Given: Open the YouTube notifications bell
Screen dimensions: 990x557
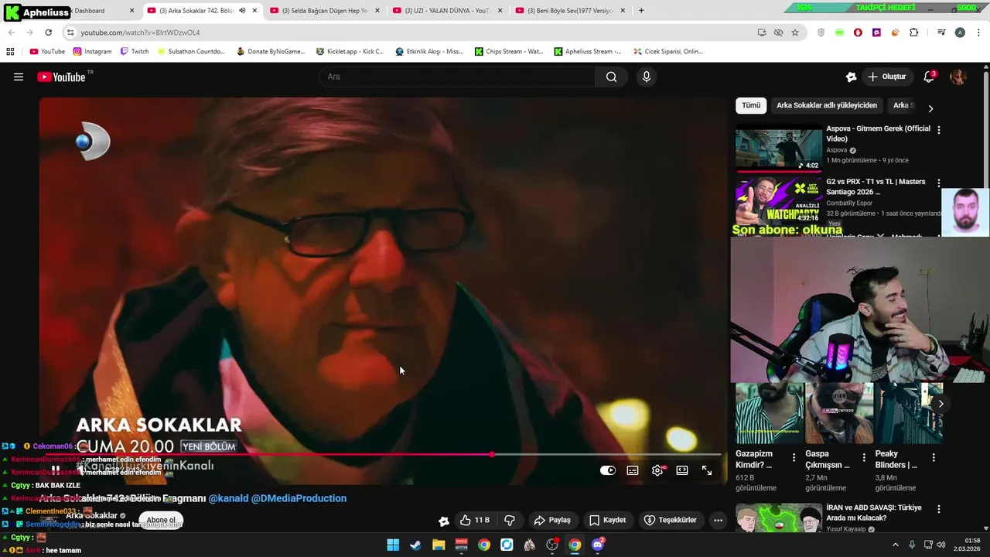Looking at the screenshot, I should (929, 77).
